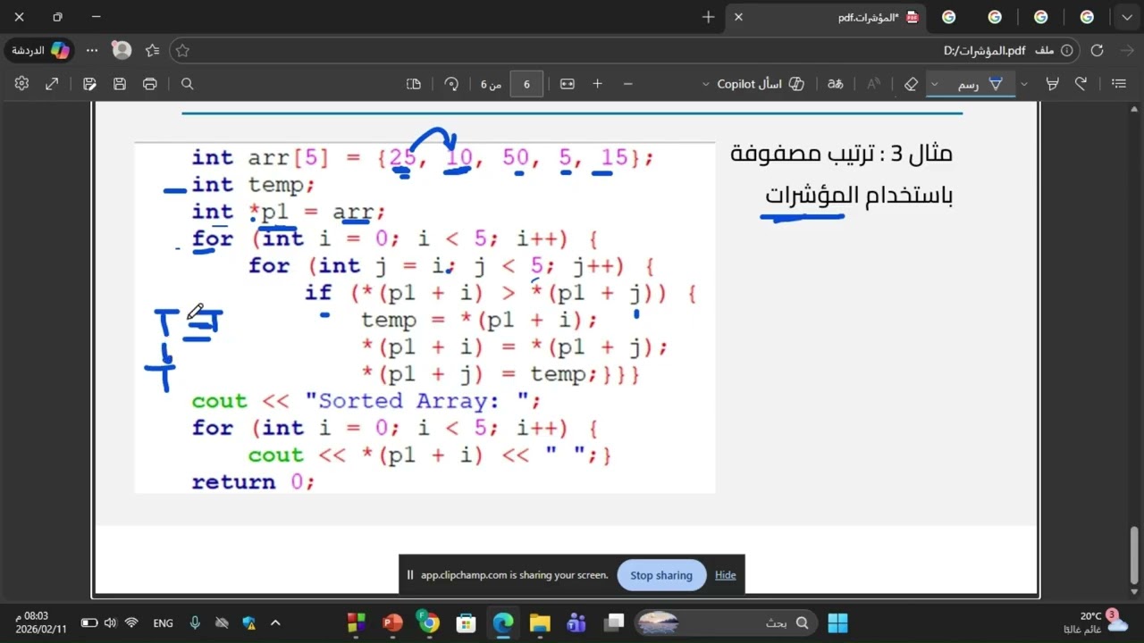The width and height of the screenshot is (1144, 643).
Task: Show hidden system tray icons
Action: (275, 622)
